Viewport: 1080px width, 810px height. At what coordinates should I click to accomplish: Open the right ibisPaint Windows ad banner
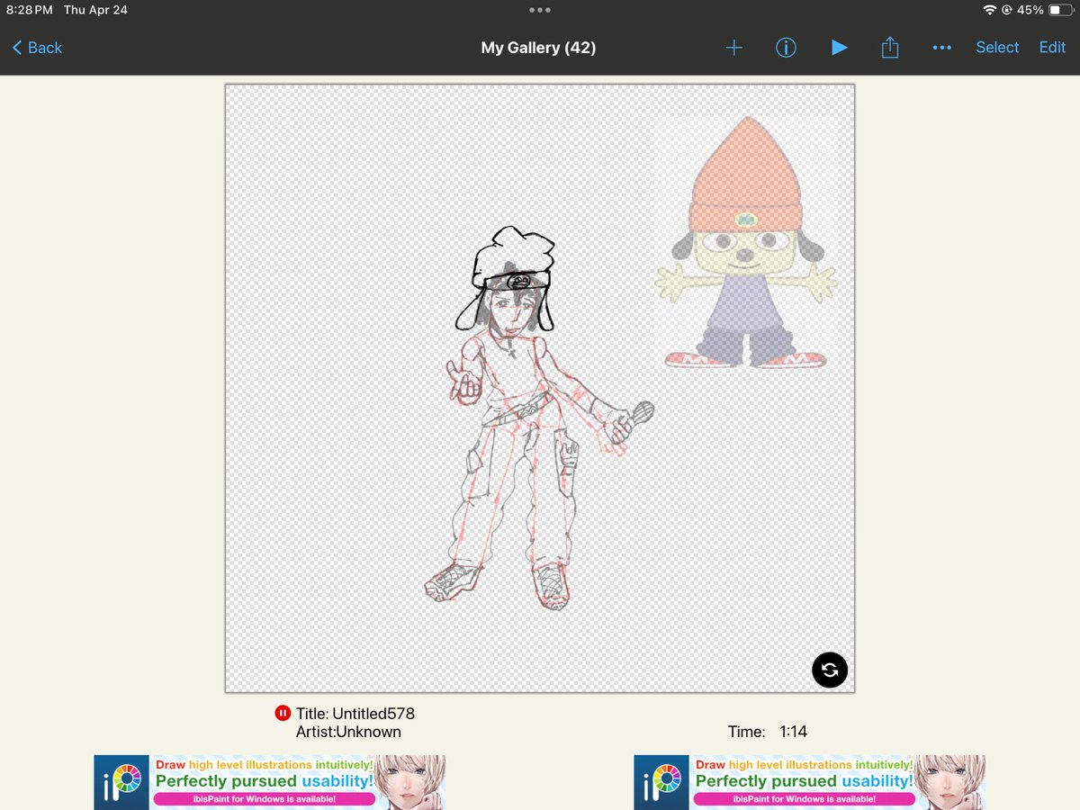coord(810,781)
